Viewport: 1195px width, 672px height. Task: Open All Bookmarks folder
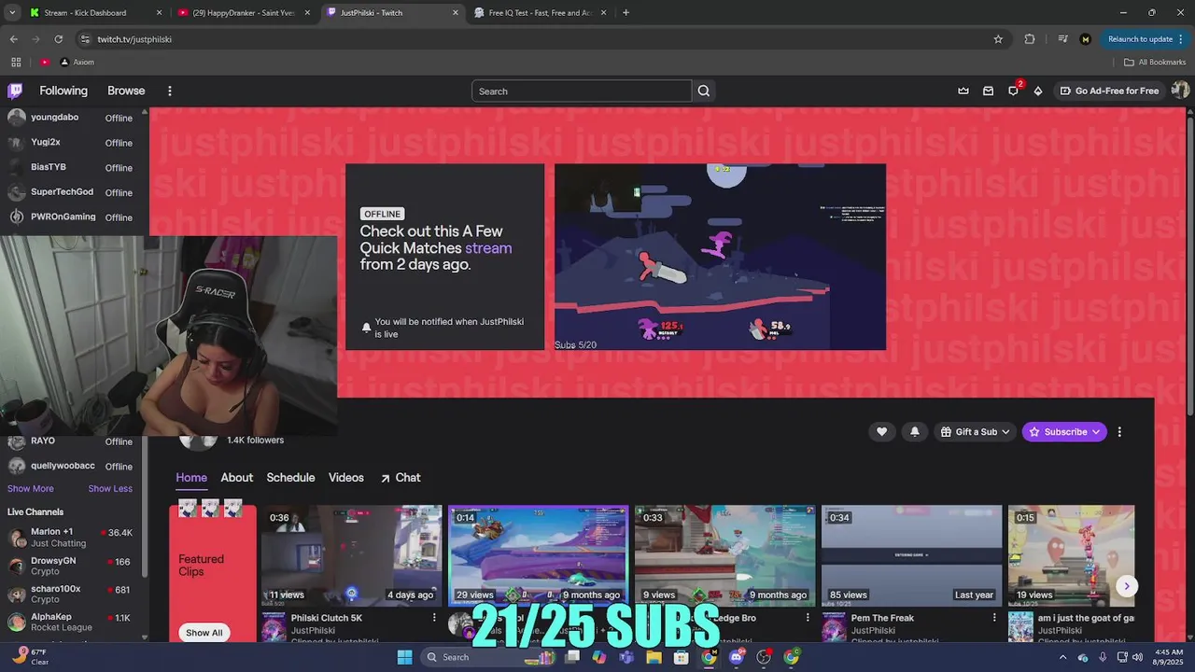(x=1155, y=62)
